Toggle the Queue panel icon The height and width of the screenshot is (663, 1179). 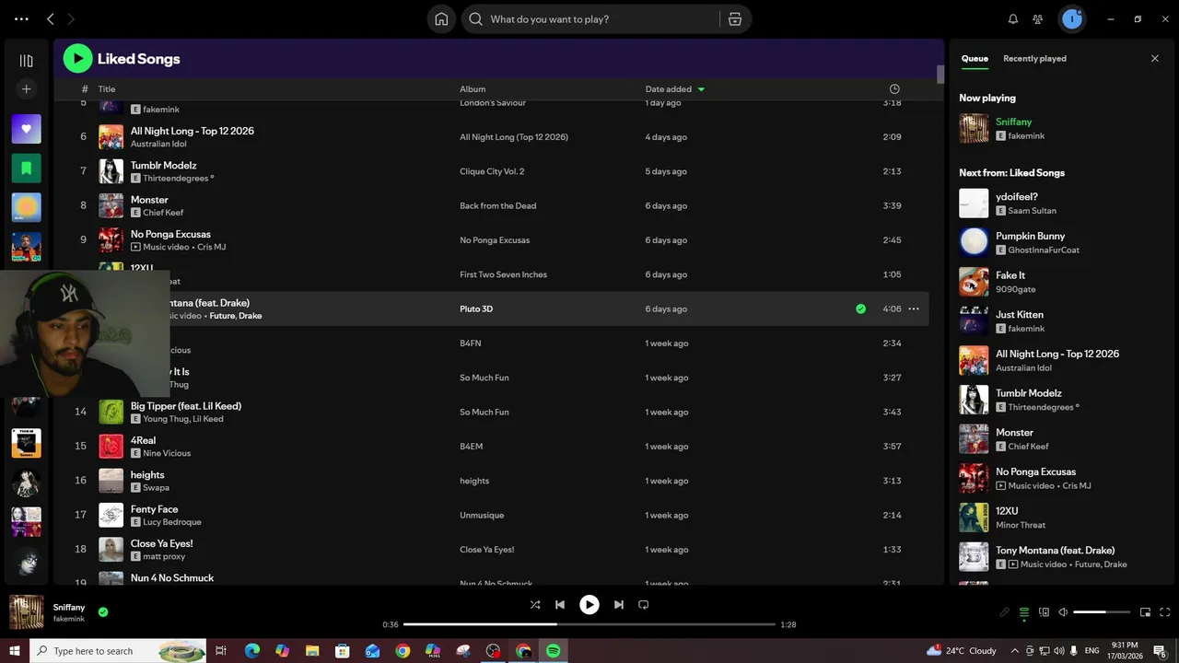[1024, 612]
